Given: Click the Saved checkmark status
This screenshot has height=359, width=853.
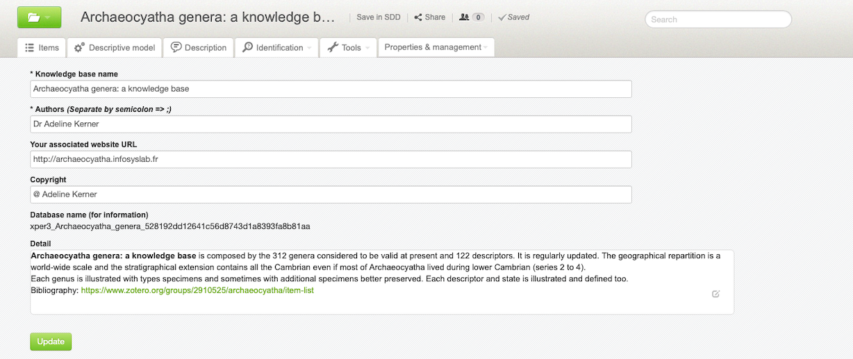Looking at the screenshot, I should 502,17.
